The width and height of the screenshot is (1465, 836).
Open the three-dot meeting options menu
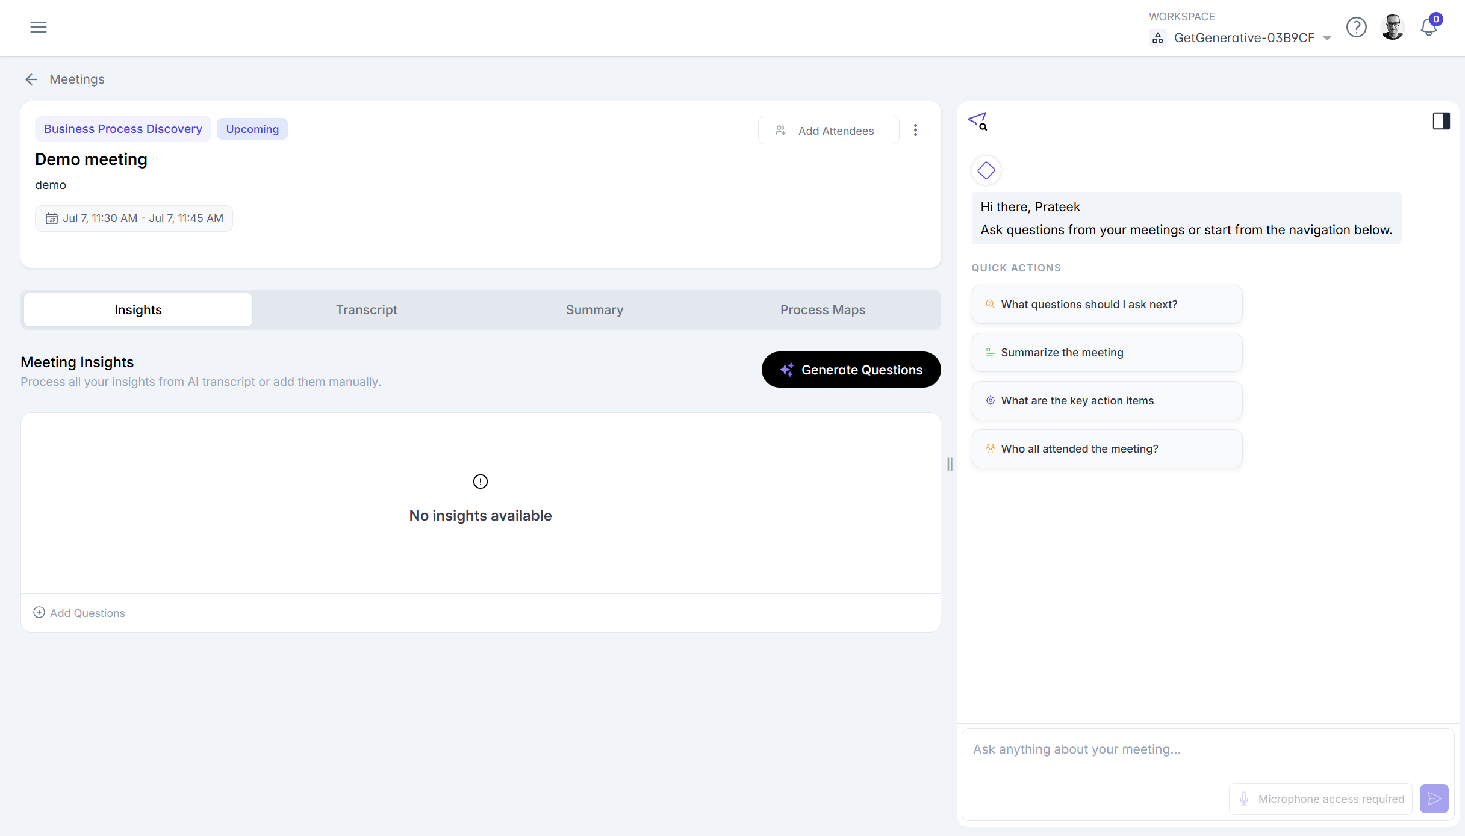coord(915,130)
